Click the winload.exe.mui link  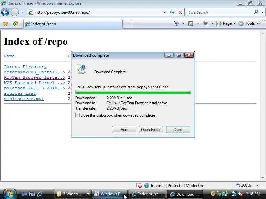coord(24,99)
